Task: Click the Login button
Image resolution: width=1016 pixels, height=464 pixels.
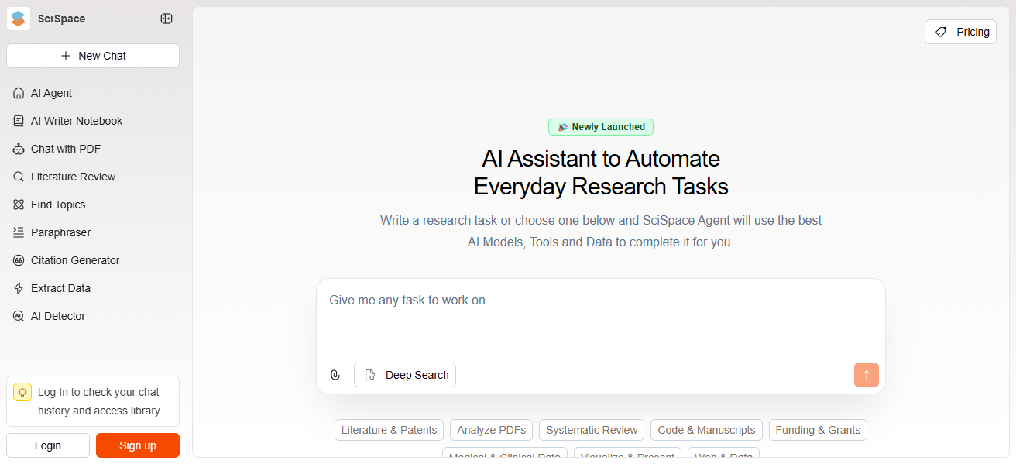Action: [x=48, y=445]
